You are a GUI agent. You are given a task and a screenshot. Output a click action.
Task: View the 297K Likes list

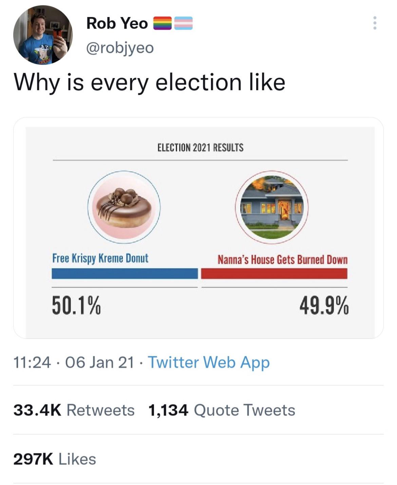(55, 459)
